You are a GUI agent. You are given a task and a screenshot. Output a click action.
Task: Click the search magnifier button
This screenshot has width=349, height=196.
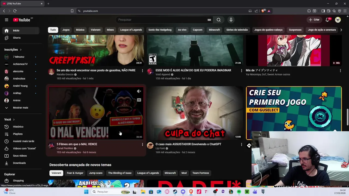pos(219,20)
